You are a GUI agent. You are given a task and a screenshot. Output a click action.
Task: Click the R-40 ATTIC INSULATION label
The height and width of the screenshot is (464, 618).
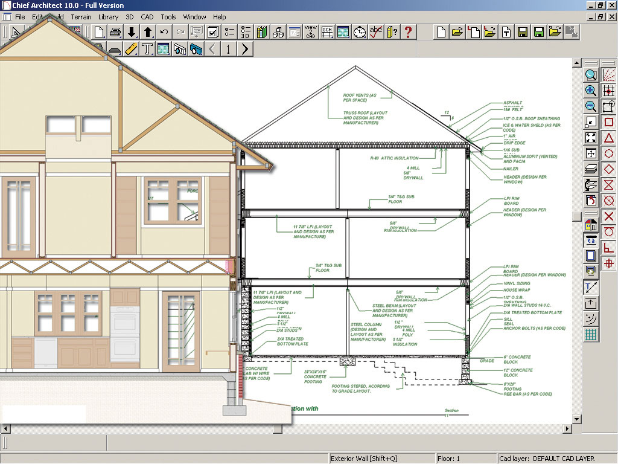tap(394, 158)
